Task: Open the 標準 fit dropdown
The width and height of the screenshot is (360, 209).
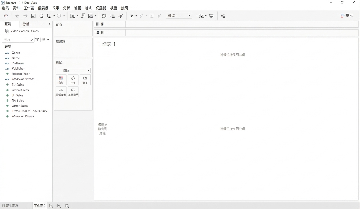Action: (179, 16)
